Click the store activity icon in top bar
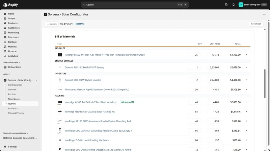 coord(226,5)
